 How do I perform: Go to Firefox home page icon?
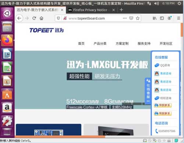tap(42, 18)
